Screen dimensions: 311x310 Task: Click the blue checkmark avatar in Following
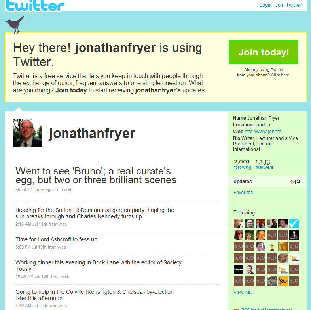294,224
